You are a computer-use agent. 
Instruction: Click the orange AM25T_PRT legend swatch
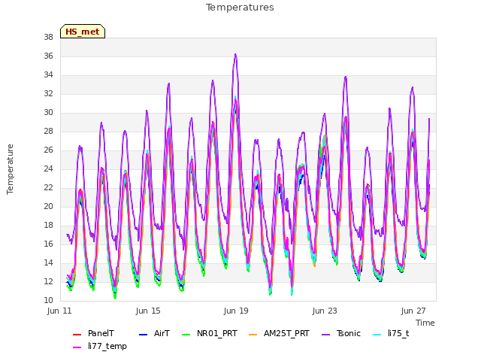coord(253,334)
